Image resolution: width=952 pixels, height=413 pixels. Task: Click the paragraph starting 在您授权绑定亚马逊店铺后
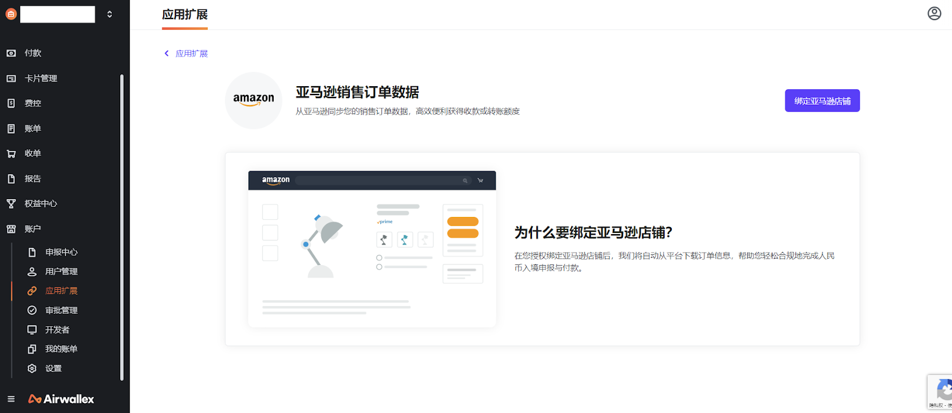675,261
